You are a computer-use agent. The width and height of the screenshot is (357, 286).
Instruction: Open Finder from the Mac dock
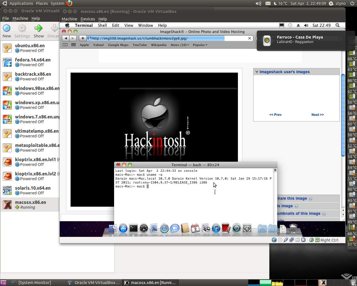tap(113, 228)
